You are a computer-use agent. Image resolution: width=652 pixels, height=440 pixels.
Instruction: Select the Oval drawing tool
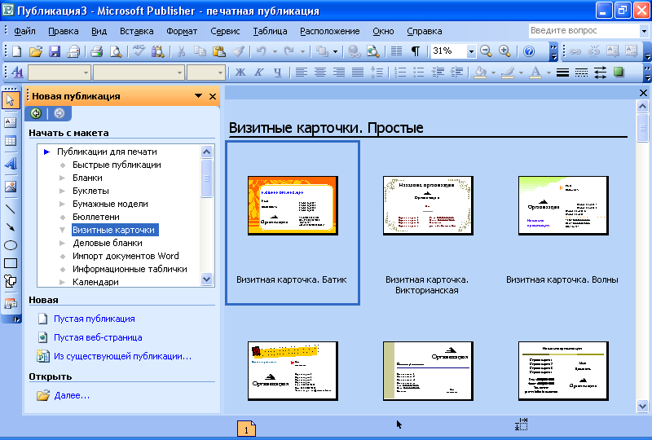[11, 245]
